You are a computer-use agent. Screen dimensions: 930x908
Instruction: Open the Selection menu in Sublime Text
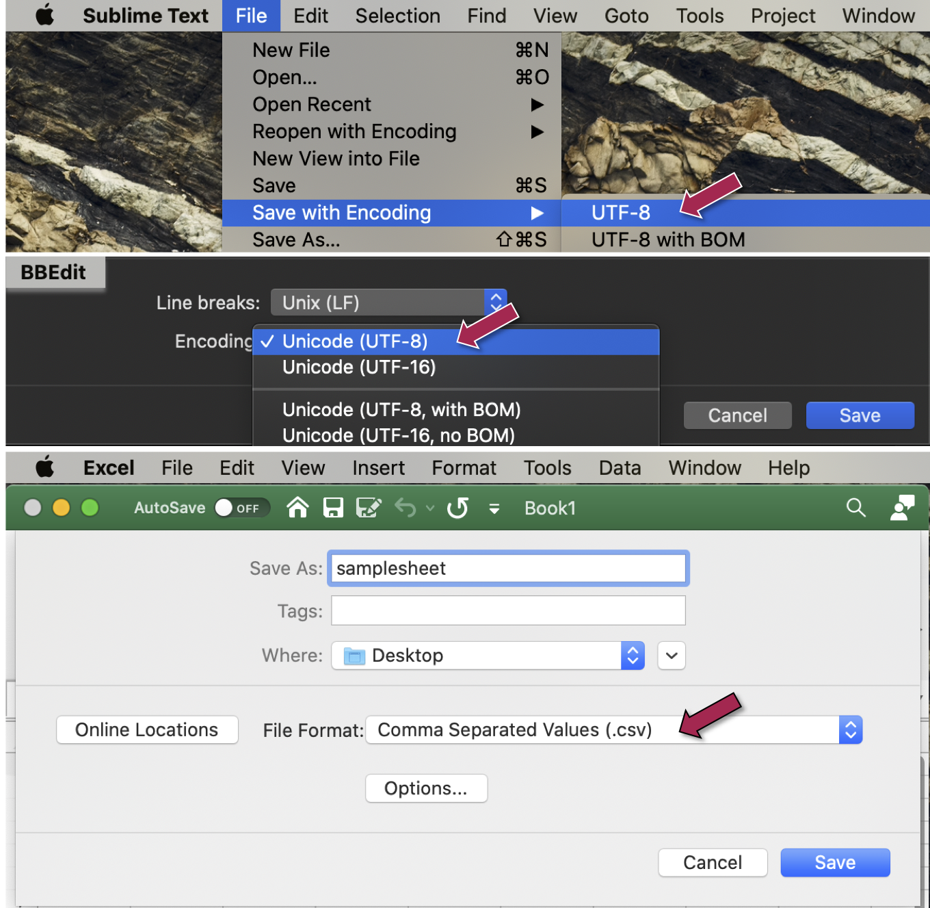(397, 16)
